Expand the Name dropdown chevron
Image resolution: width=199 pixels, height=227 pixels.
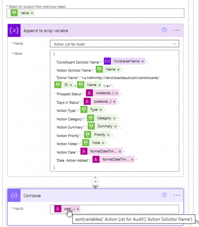(174, 44)
